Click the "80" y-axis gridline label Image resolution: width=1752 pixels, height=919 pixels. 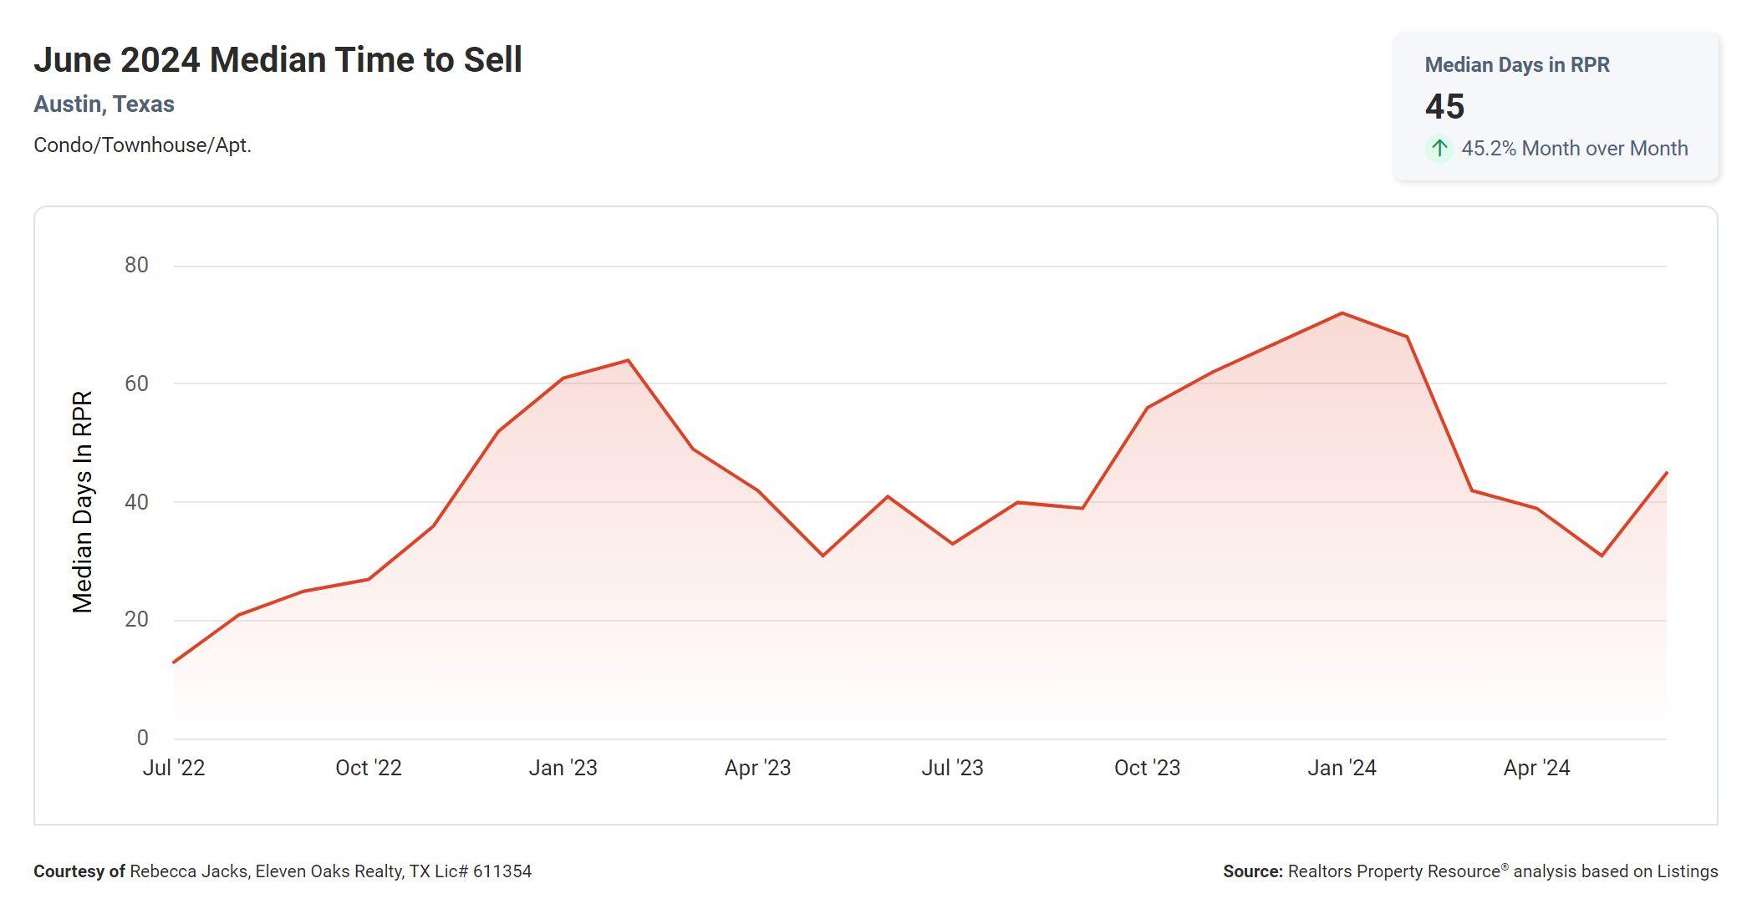click(136, 266)
